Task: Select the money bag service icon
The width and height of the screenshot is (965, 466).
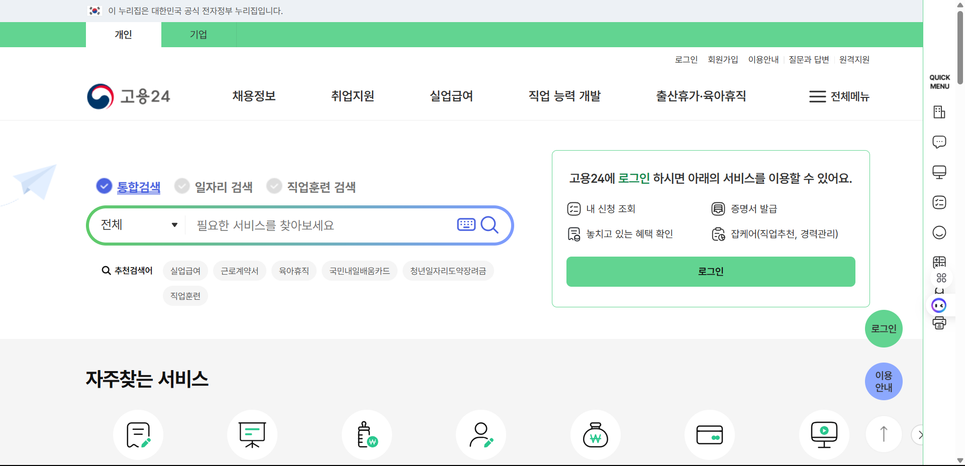Action: (x=595, y=435)
